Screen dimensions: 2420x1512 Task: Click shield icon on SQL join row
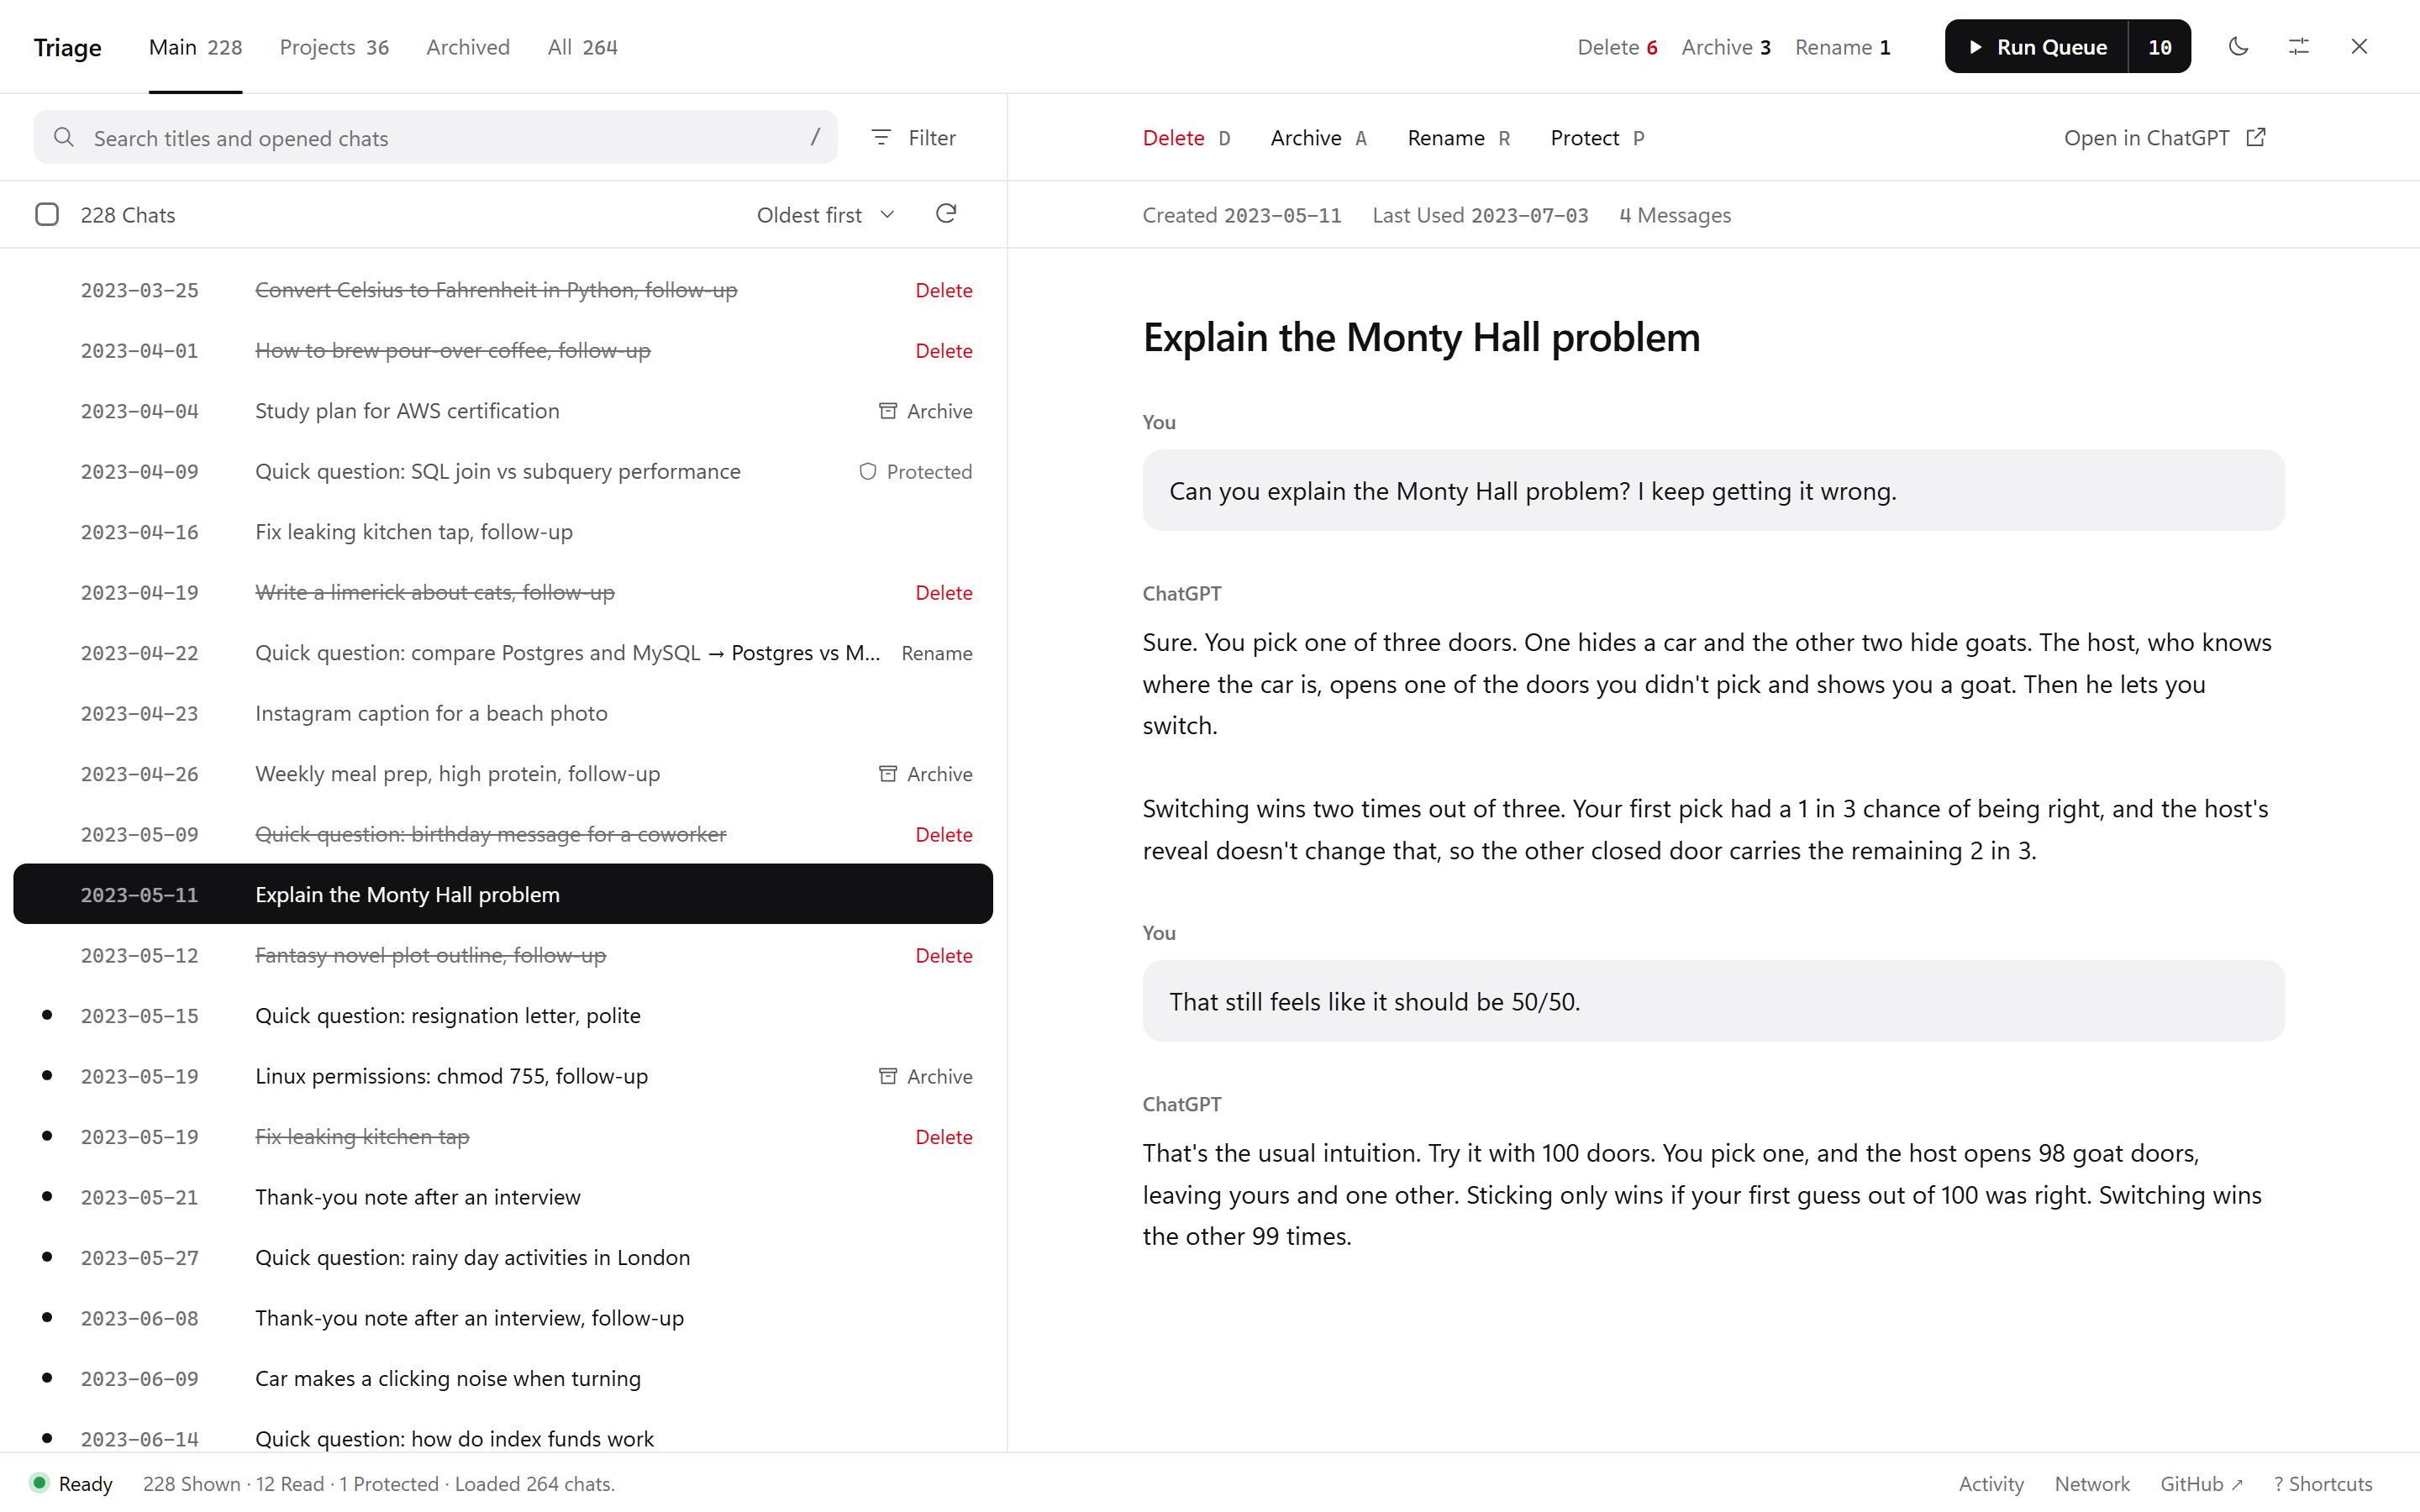867,471
